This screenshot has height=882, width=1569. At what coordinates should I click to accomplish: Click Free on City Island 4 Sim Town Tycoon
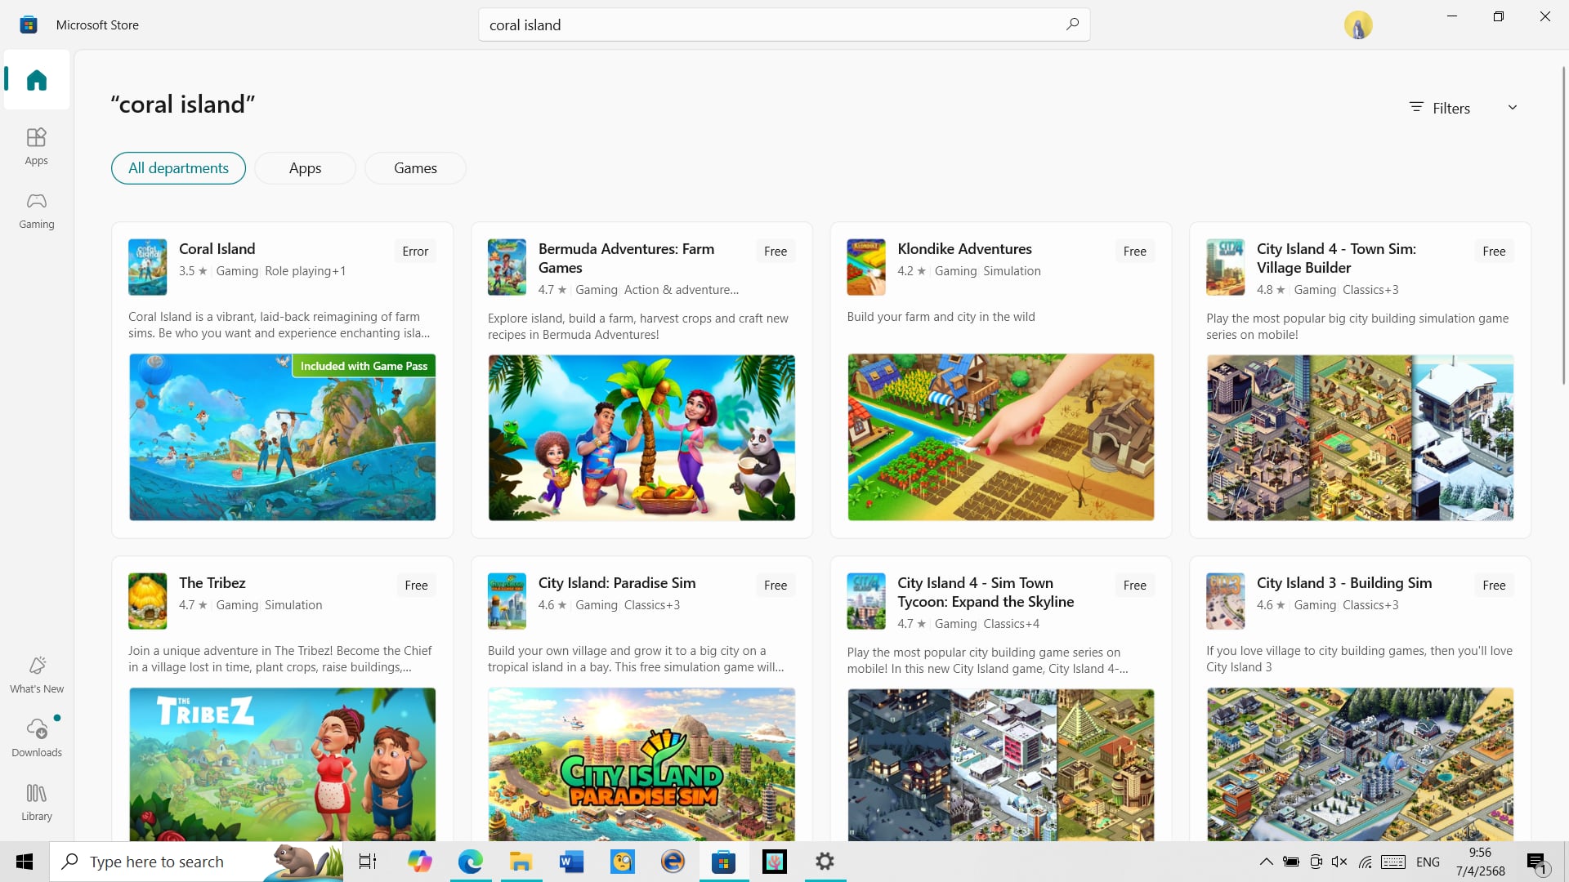coord(1134,586)
